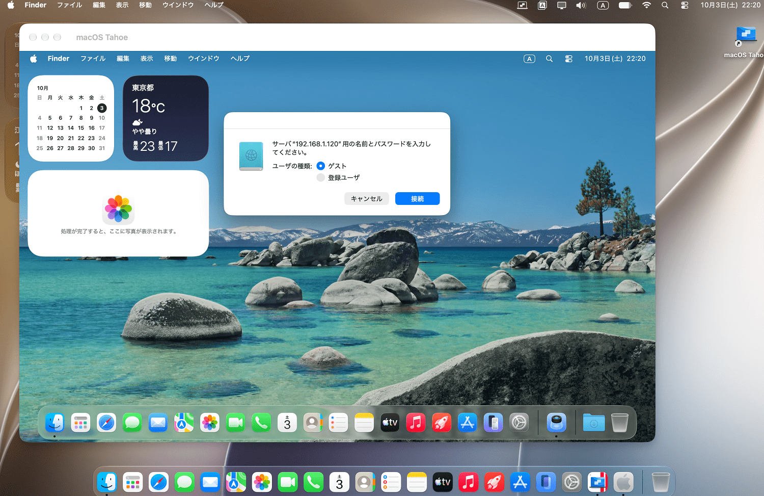The image size is (764, 496).
Task: Open the ファイル menu in the guest menu bar
Action: (93, 59)
